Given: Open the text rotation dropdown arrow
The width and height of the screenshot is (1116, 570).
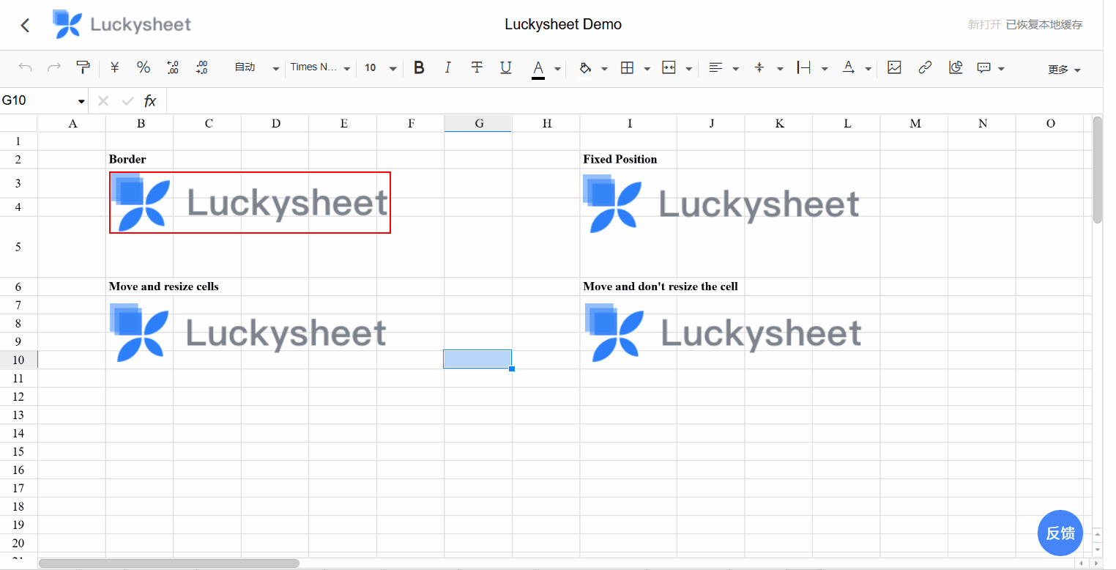Looking at the screenshot, I should (x=868, y=69).
